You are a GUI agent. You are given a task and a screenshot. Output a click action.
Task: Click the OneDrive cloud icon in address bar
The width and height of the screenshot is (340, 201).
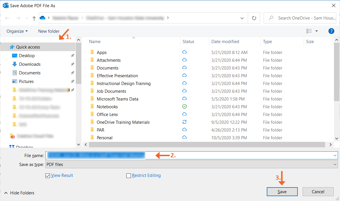coord(42,18)
